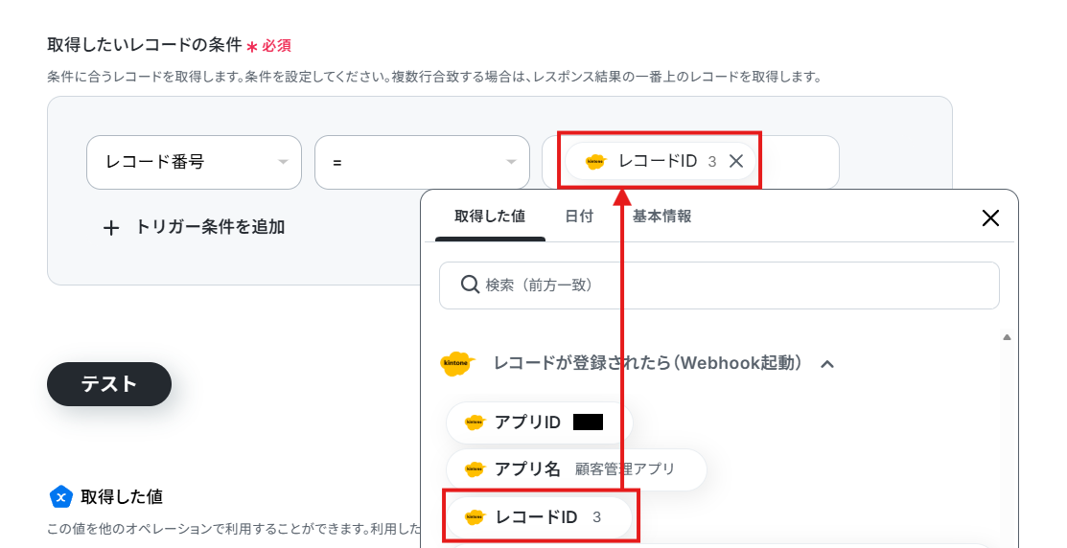This screenshot has height=548, width=1067.
Task: Click the plus icon beside トリガー条件を追加
Action: click(x=111, y=228)
